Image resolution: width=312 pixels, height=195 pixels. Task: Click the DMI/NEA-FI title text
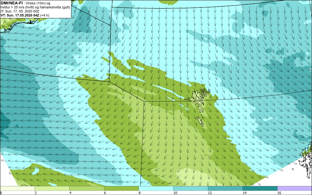click(x=11, y=3)
